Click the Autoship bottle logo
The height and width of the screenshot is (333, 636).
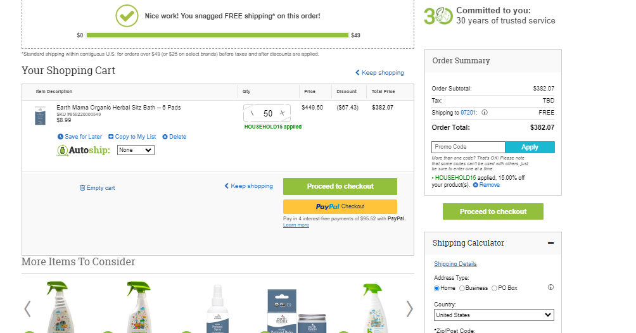(x=63, y=150)
